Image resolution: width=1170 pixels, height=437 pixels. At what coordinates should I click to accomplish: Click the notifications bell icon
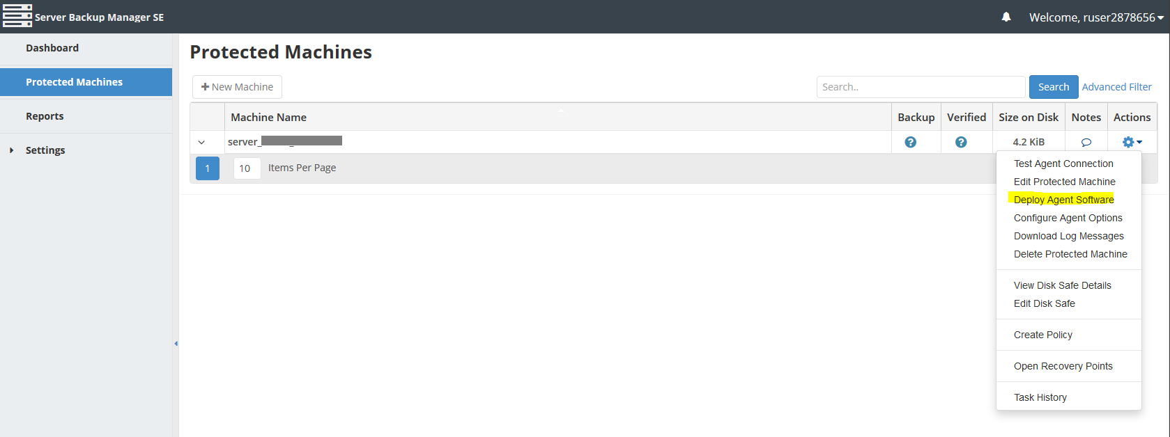[1006, 17]
